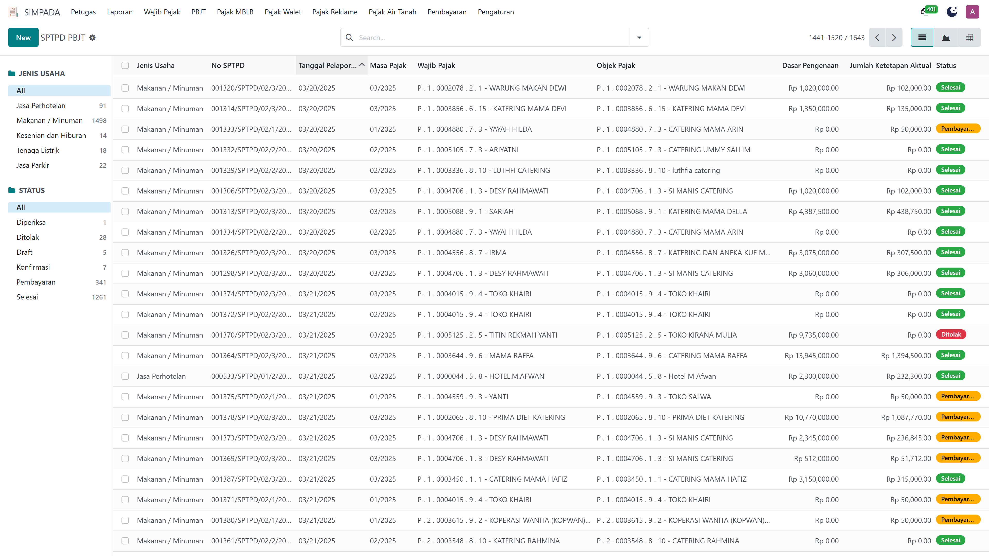Open the SPTPD PBJT settings gear

[92, 38]
